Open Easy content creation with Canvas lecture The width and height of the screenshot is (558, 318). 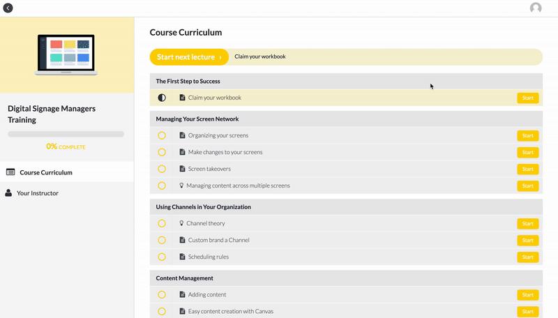coord(527,311)
